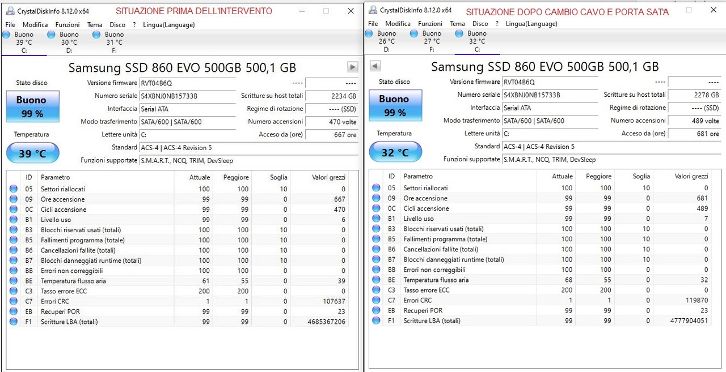Click status icon of Errori CRC, left window
The width and height of the screenshot is (726, 372).
(x=14, y=301)
